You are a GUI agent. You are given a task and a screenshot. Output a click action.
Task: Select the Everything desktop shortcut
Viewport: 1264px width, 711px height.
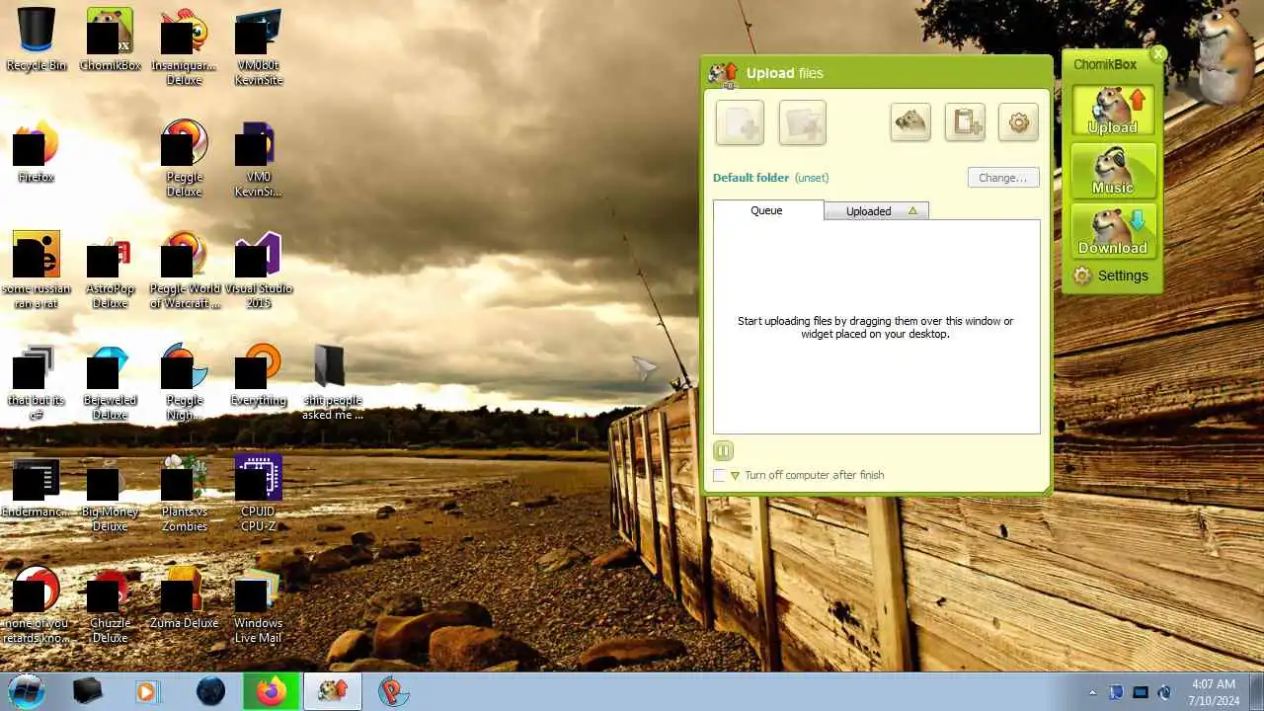[x=258, y=375]
